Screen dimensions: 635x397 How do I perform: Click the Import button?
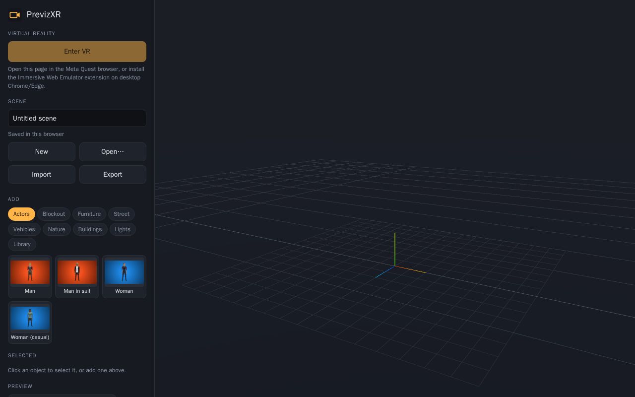point(42,175)
